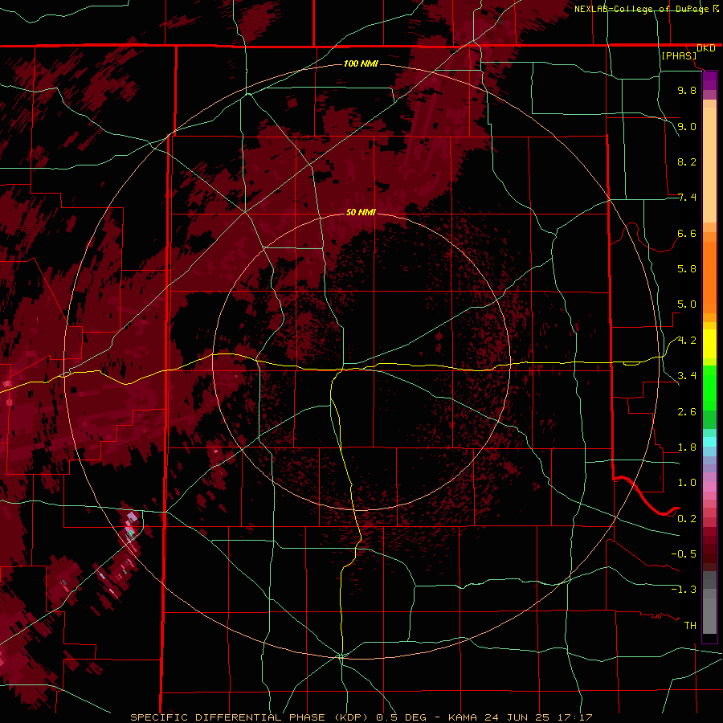This screenshot has height=723, width=723.
Task: Click the peach color bar segment near 8.2
Action: click(709, 165)
